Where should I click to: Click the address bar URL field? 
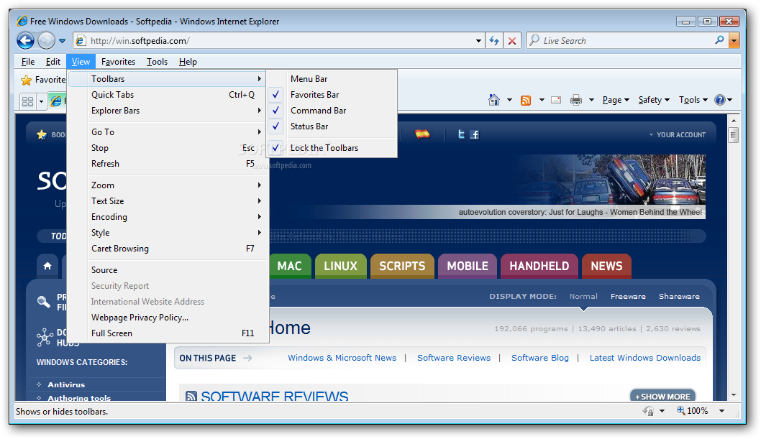point(279,41)
